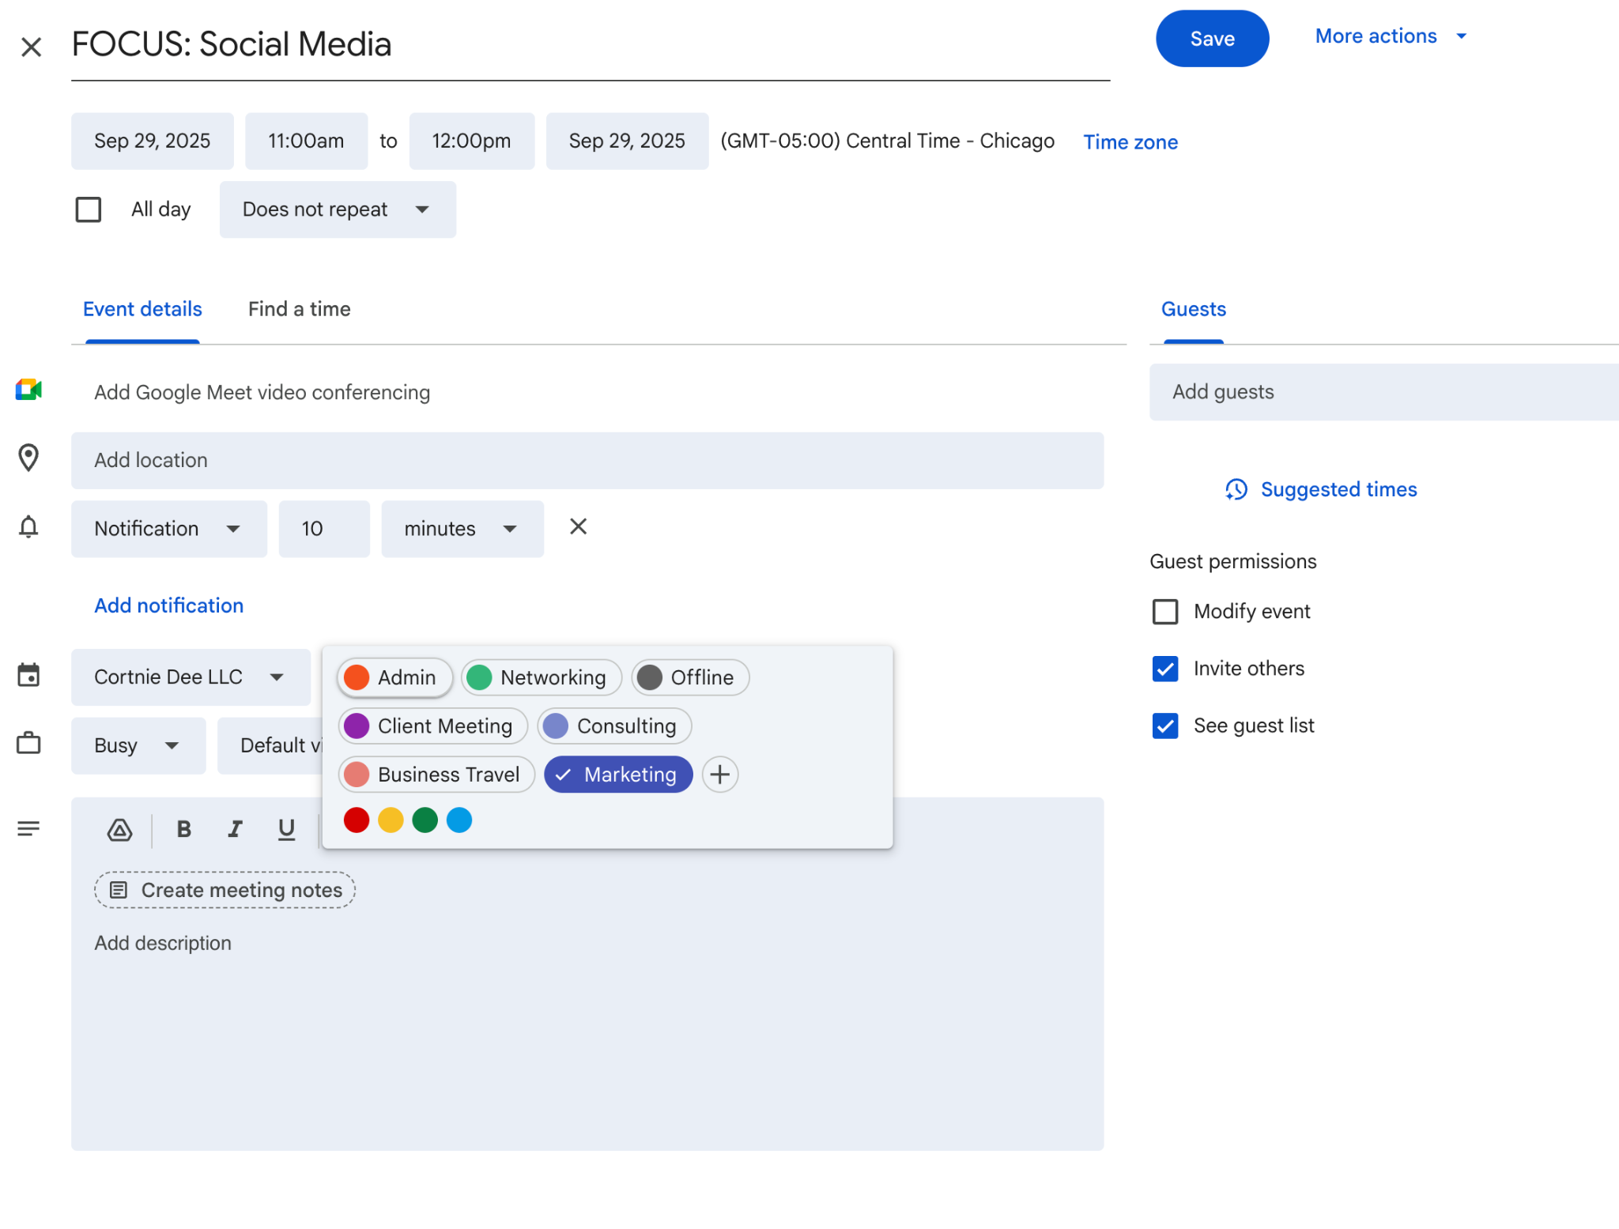Image resolution: width=1619 pixels, height=1229 pixels.
Task: Toggle bold text formatting
Action: point(183,829)
